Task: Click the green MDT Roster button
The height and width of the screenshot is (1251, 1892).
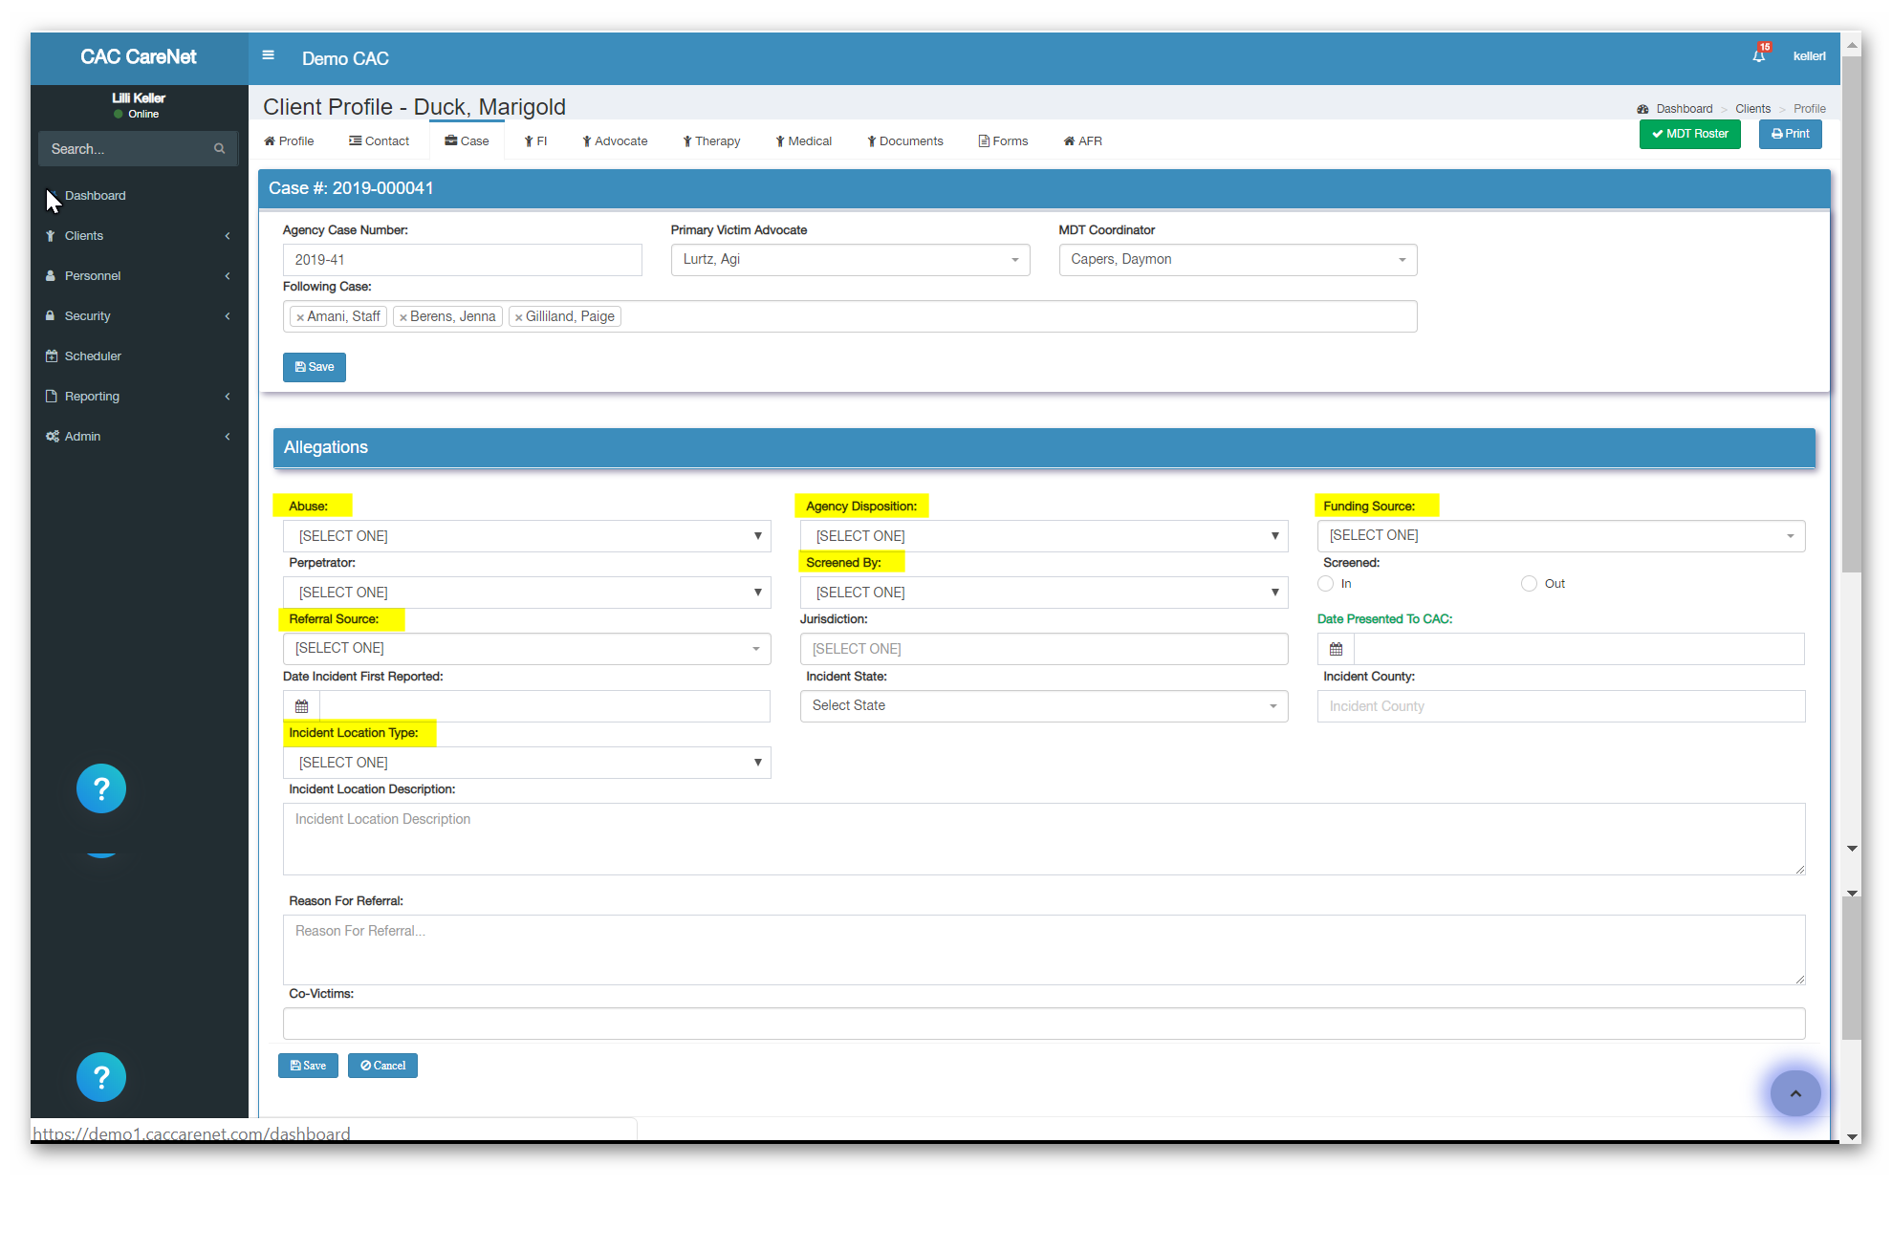Action: 1689,134
